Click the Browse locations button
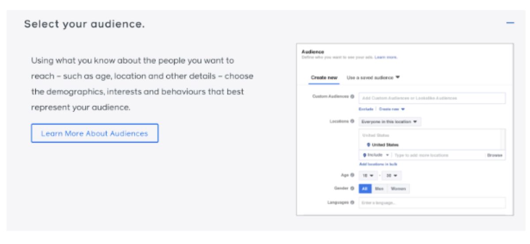 tap(495, 155)
